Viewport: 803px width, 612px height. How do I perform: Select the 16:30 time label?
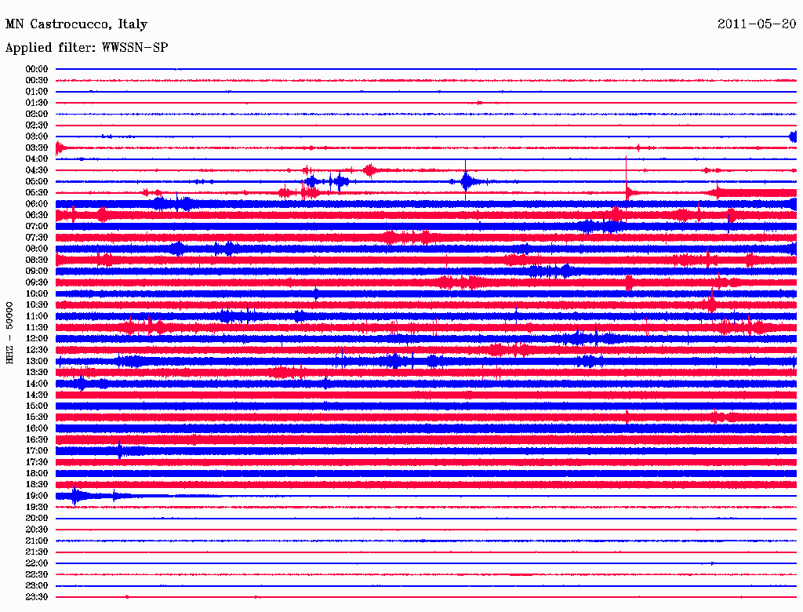[36, 440]
